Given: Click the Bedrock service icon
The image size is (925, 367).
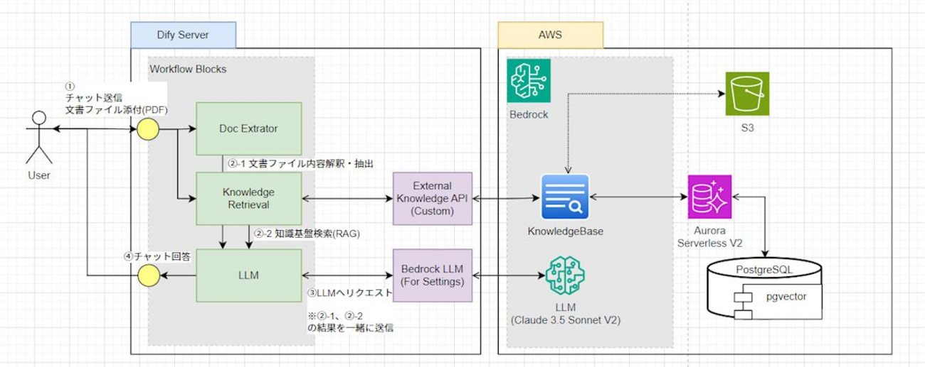Looking at the screenshot, I should coord(530,81).
